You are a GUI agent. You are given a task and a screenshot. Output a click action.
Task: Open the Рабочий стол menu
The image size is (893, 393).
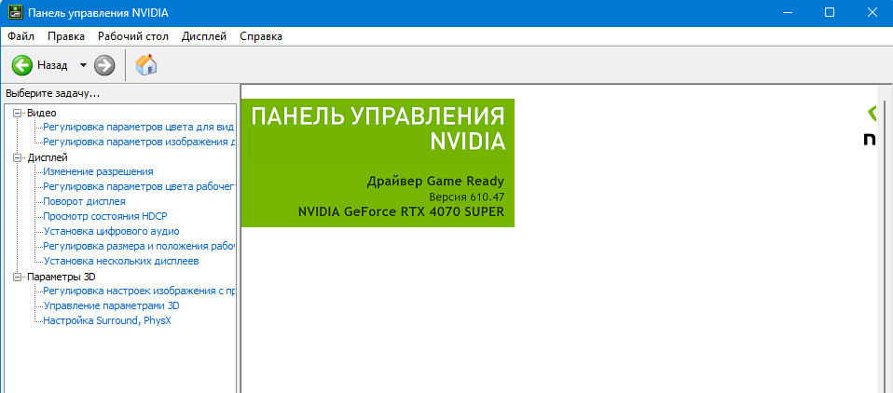pos(133,36)
